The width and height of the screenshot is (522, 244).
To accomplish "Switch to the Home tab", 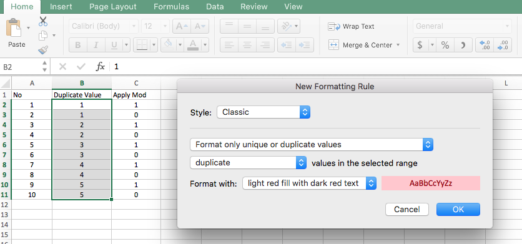I will click(22, 7).
